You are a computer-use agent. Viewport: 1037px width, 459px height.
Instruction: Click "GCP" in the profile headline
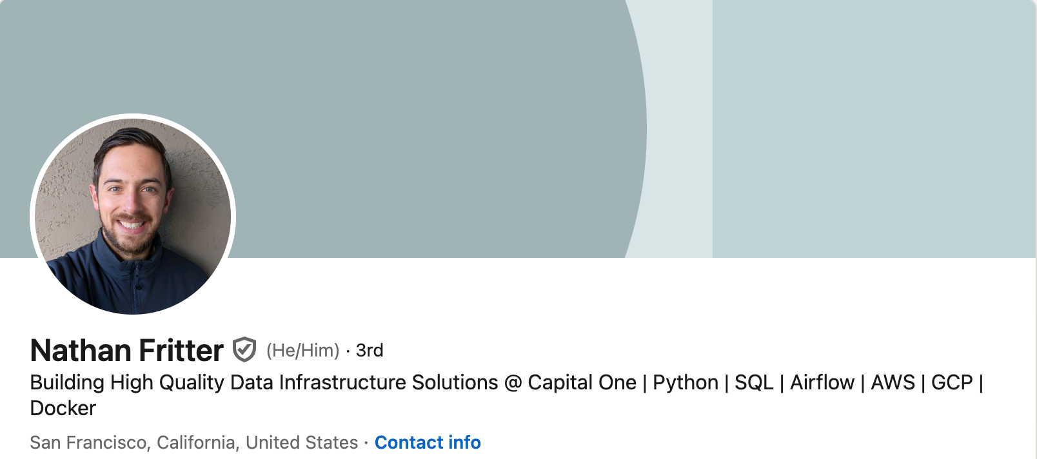point(952,382)
